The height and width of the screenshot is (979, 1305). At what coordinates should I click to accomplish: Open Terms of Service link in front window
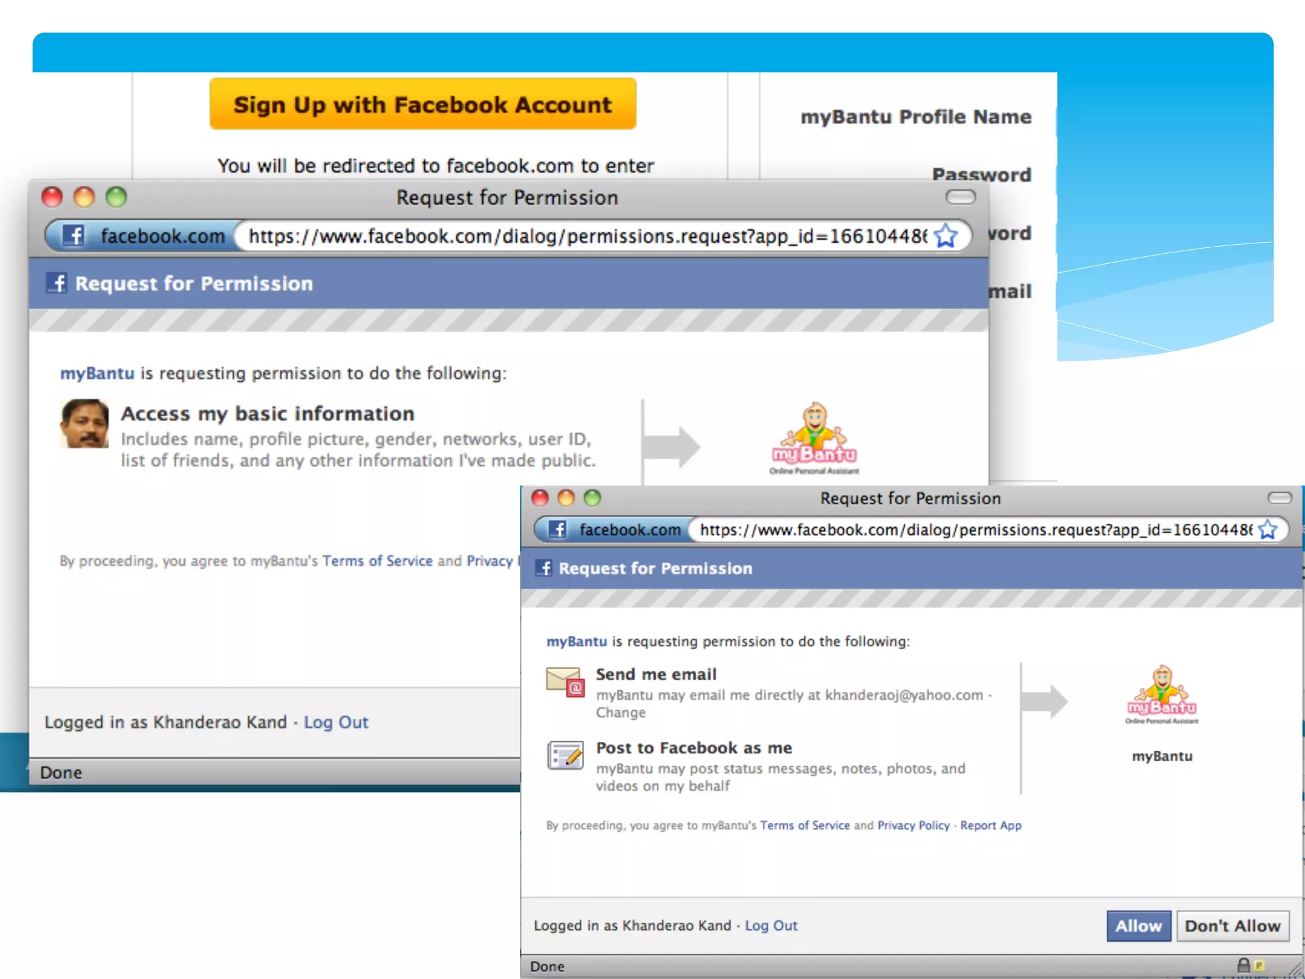coord(805,825)
